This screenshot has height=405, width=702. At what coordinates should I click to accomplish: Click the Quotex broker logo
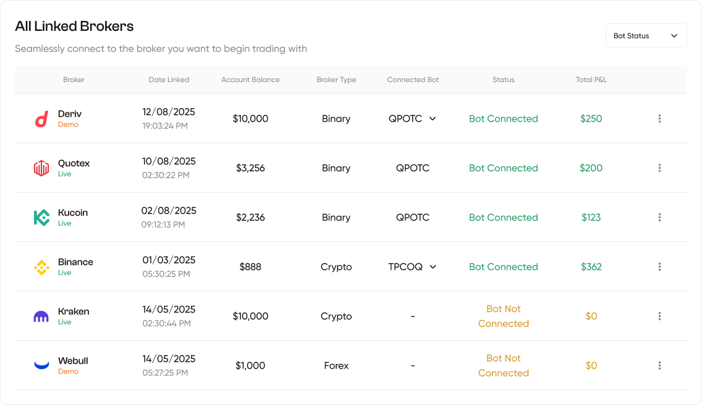click(41, 169)
